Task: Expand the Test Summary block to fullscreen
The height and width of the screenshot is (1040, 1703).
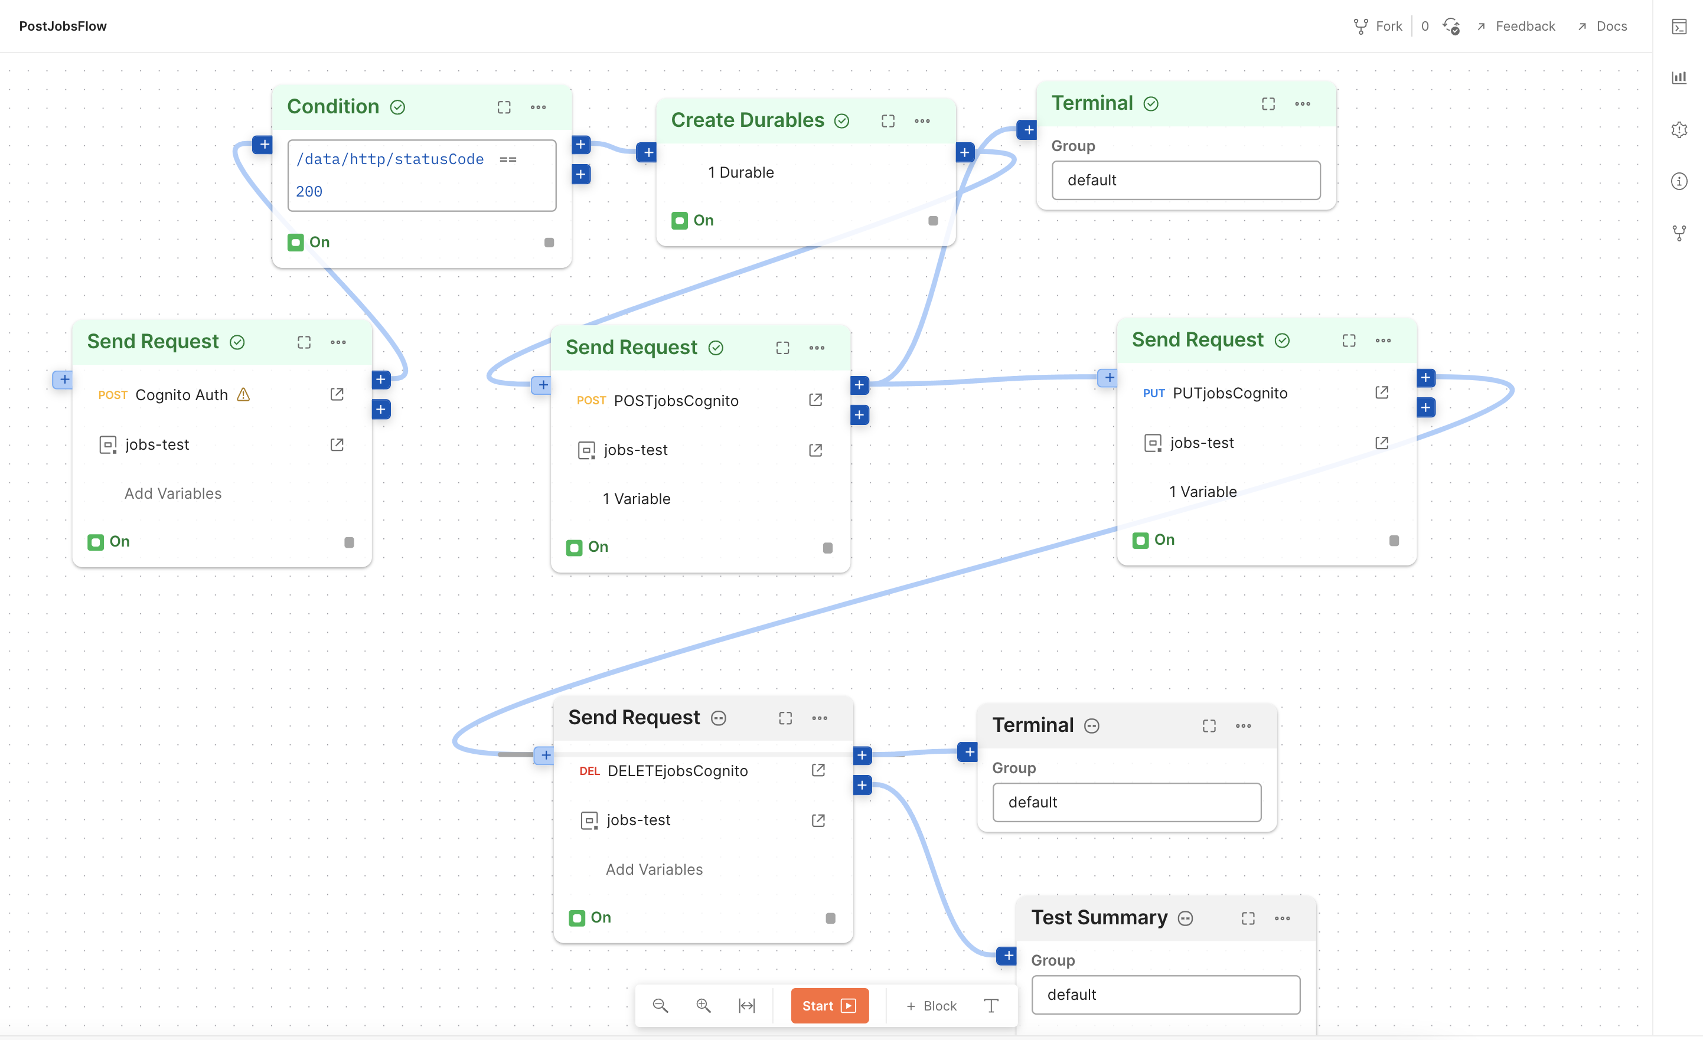Action: (x=1248, y=918)
